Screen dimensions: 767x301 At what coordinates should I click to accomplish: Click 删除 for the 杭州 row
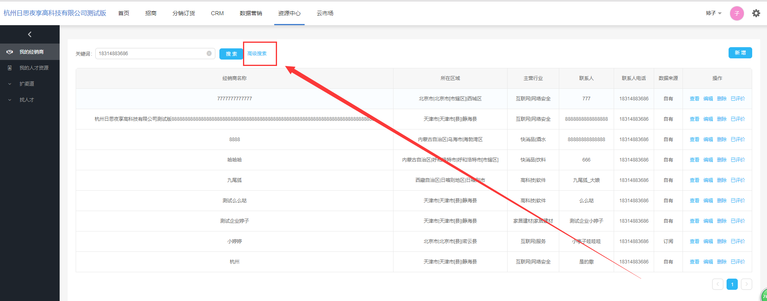click(721, 262)
